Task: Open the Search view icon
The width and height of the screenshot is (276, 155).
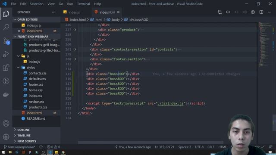Action: [x=6, y=27]
